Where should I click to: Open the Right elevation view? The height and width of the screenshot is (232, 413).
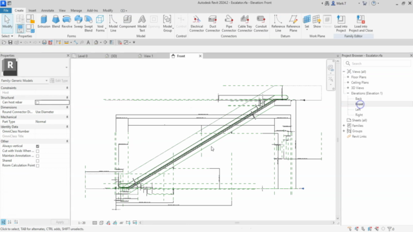(x=359, y=115)
